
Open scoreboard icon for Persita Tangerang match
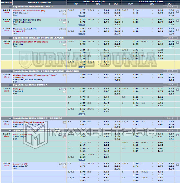point(64,20)
